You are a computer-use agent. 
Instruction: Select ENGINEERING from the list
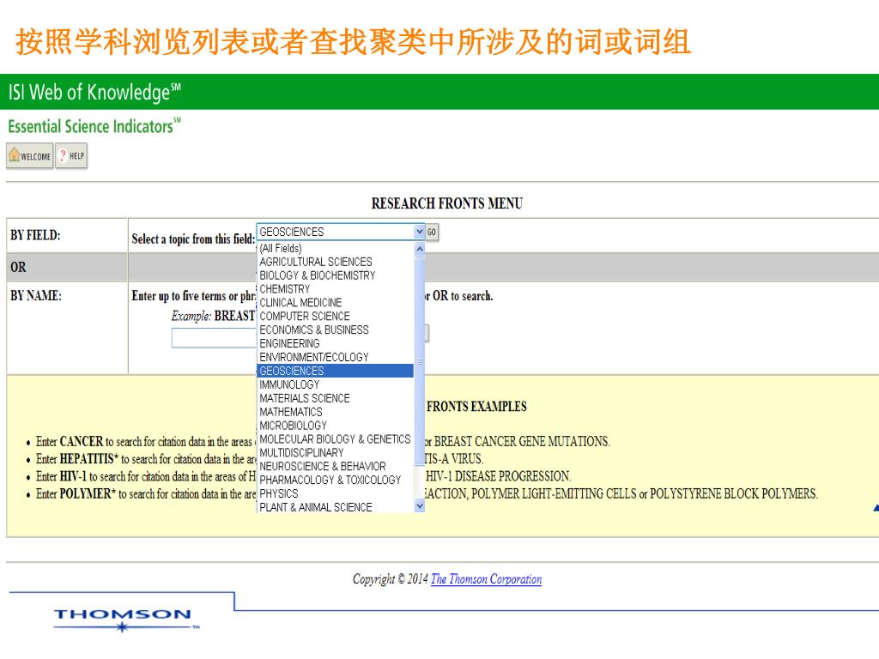[335, 343]
